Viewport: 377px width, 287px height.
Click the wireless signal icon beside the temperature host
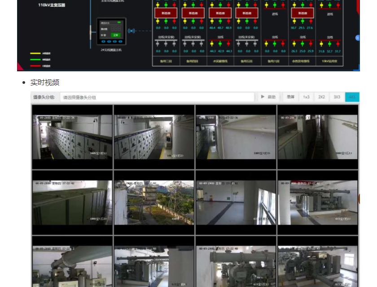[131, 31]
